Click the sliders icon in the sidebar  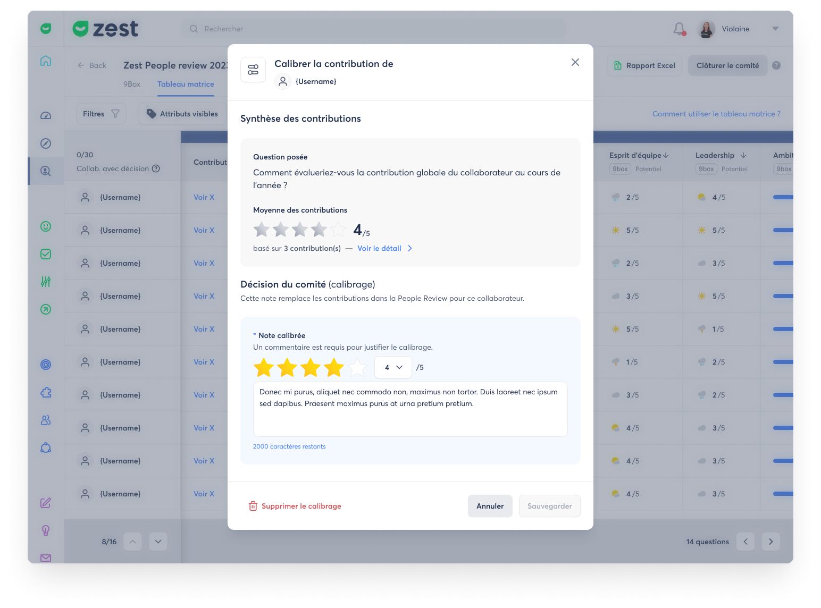(x=46, y=282)
